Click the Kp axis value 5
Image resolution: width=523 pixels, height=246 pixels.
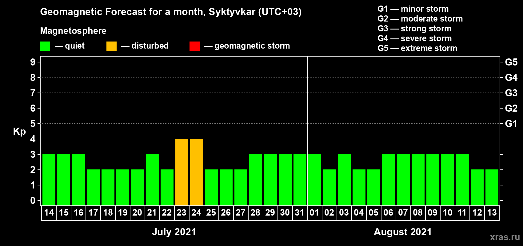33,124
